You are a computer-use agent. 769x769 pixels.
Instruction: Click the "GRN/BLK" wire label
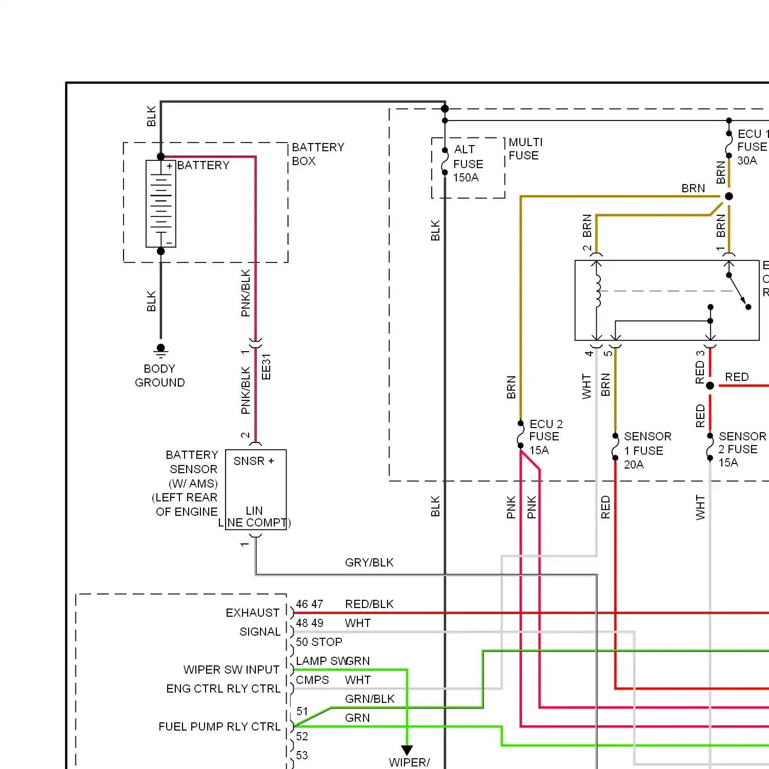[x=370, y=699]
